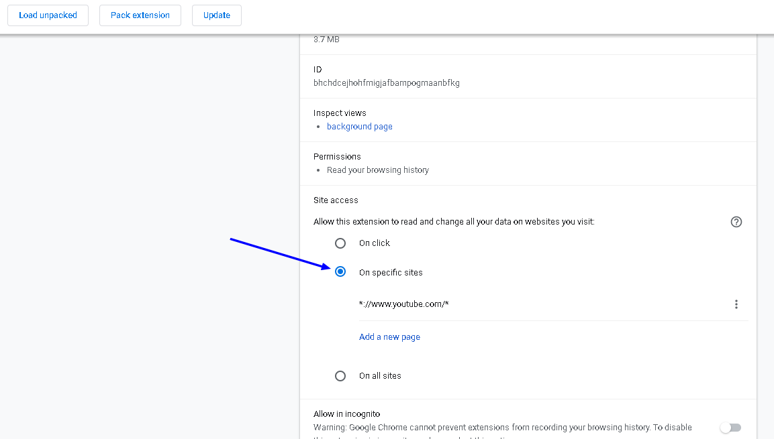
Task: Click the Permissions heading
Action: [x=337, y=157]
